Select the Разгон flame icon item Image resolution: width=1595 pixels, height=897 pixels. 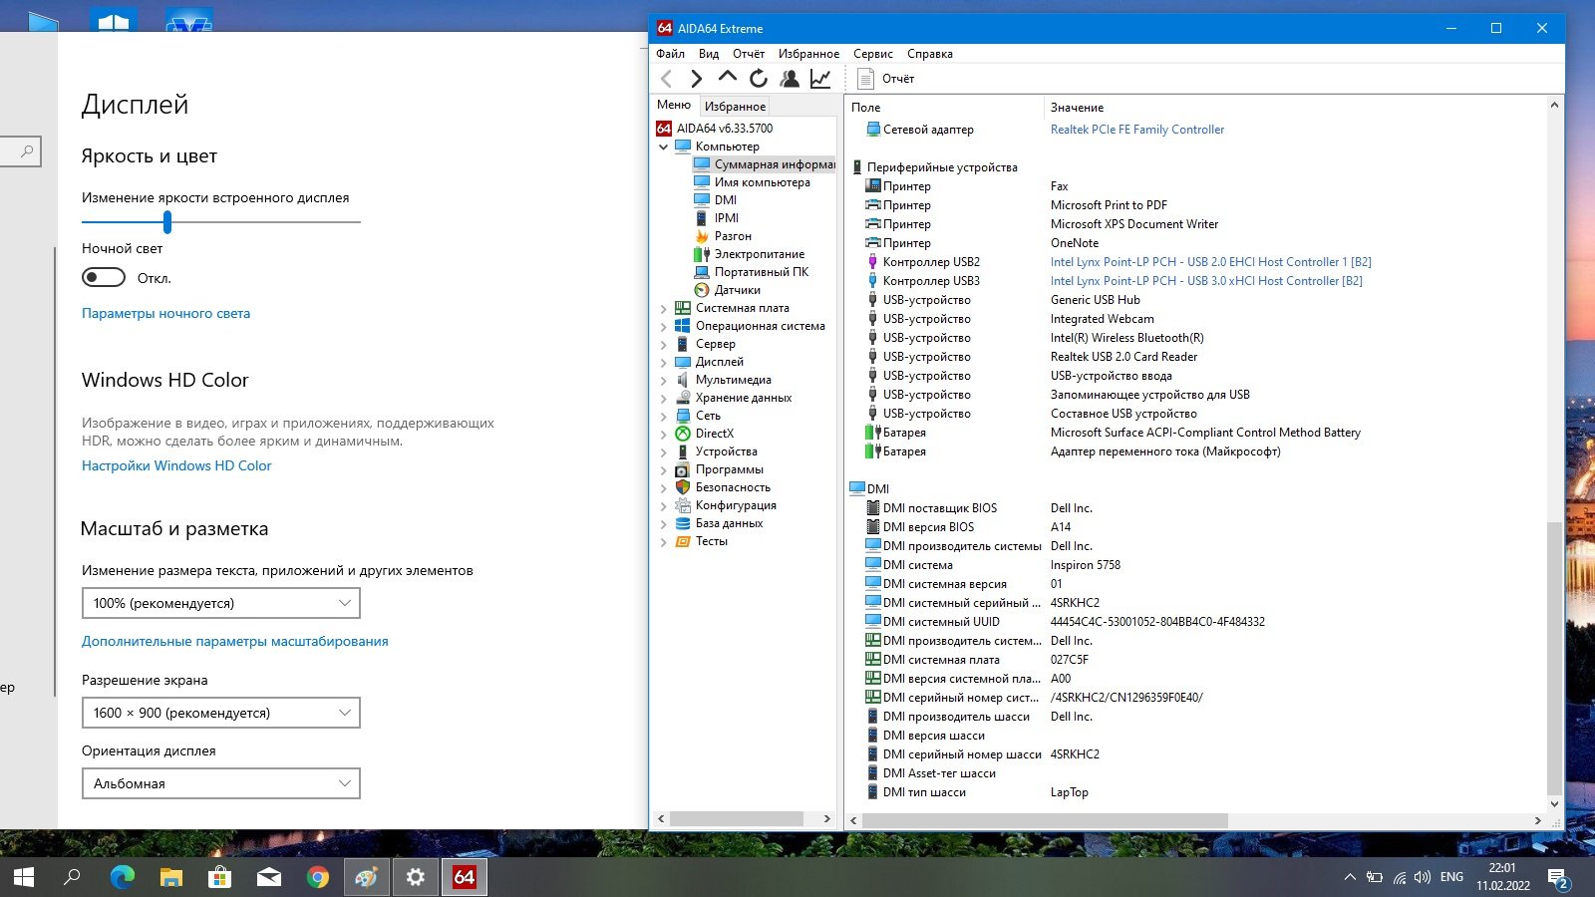click(x=723, y=236)
